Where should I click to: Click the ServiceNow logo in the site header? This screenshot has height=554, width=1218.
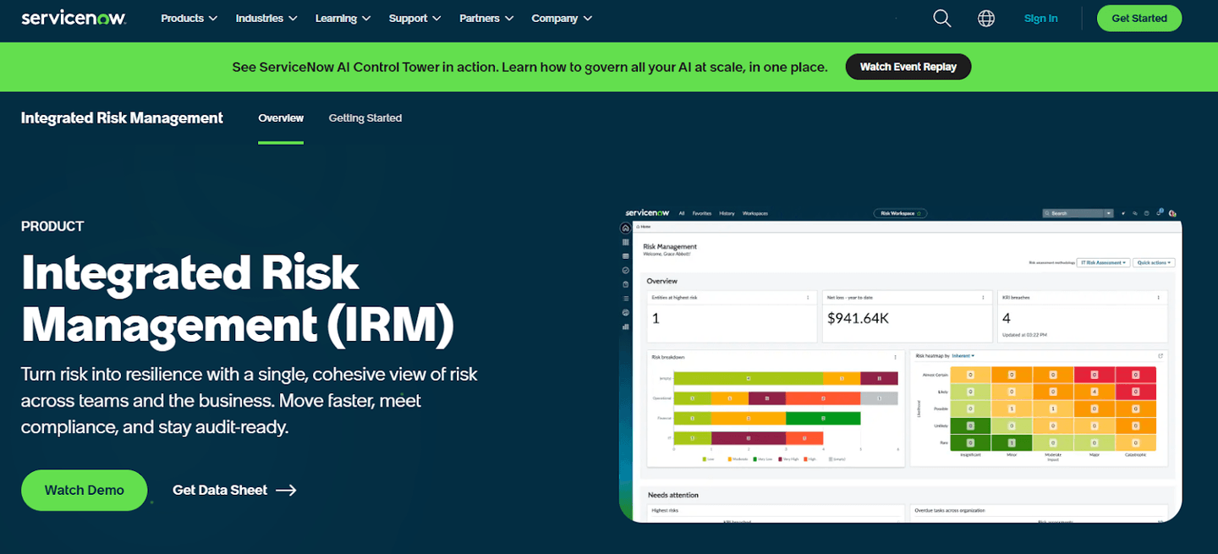[x=74, y=18]
